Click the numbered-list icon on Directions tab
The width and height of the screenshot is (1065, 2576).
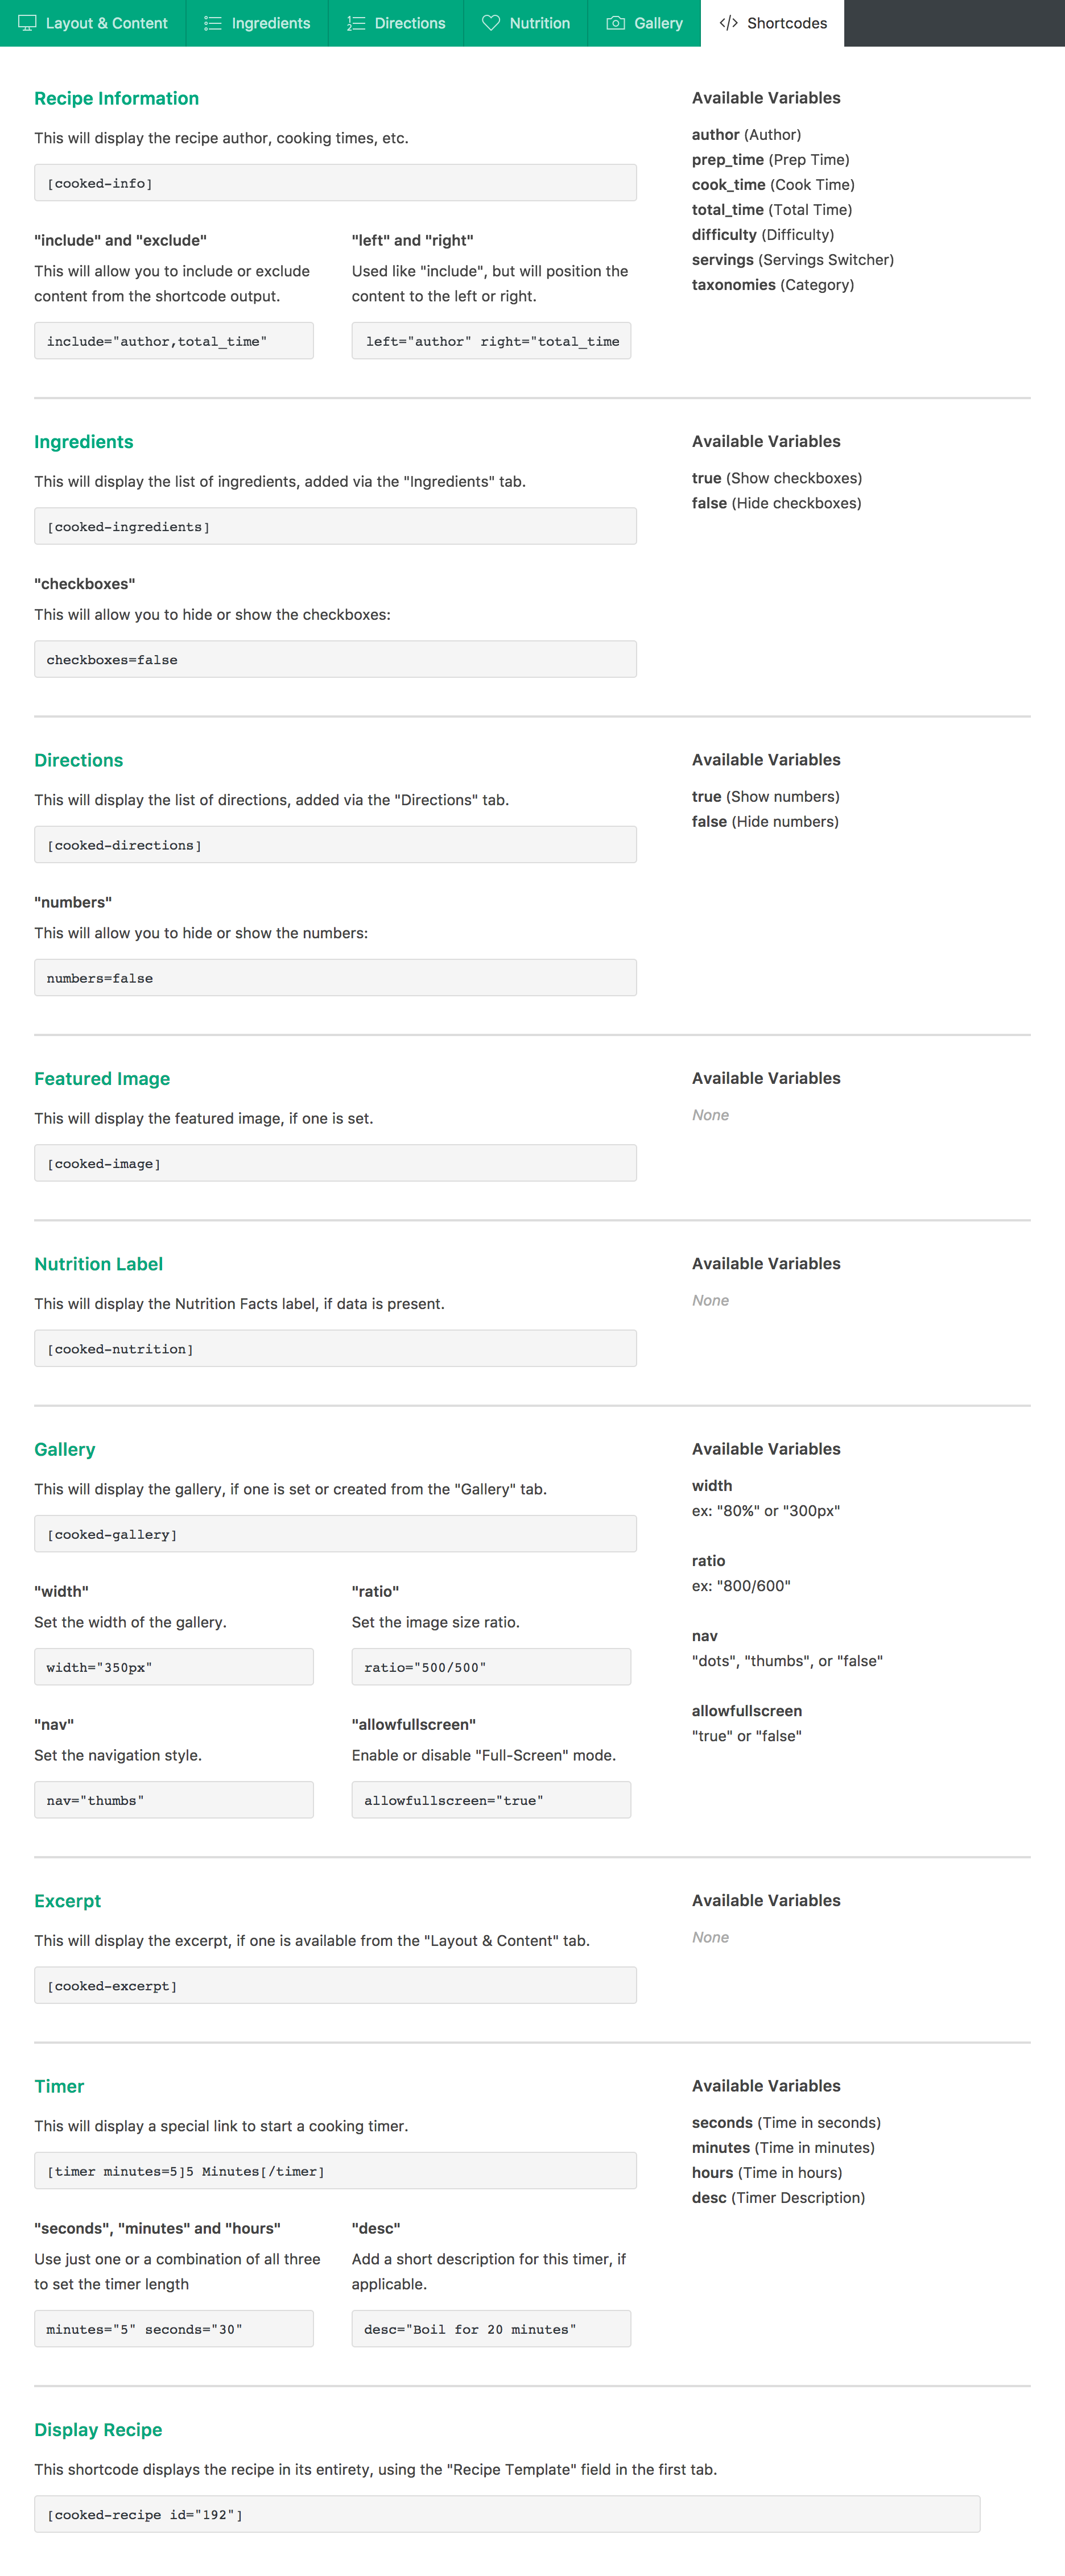[x=356, y=23]
